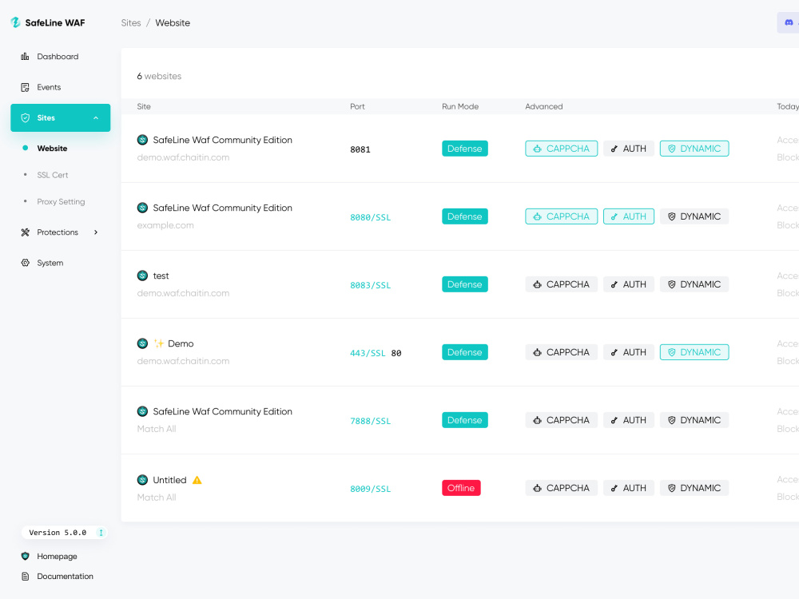Viewport: 799px width, 599px height.
Task: Toggle CAPPCHA for 7888/SSL site
Action: pos(561,420)
